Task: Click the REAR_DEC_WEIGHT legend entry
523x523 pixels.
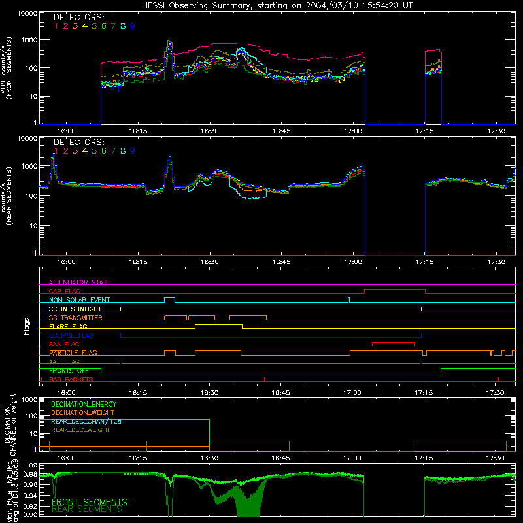Action: click(x=80, y=430)
